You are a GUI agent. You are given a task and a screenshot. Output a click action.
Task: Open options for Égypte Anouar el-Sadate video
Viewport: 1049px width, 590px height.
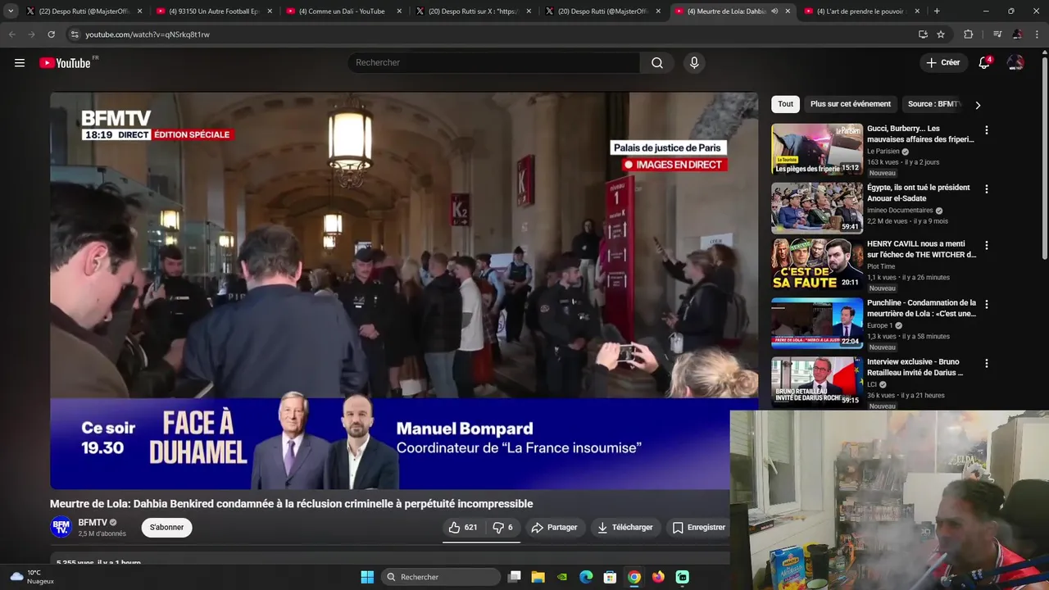coord(986,189)
